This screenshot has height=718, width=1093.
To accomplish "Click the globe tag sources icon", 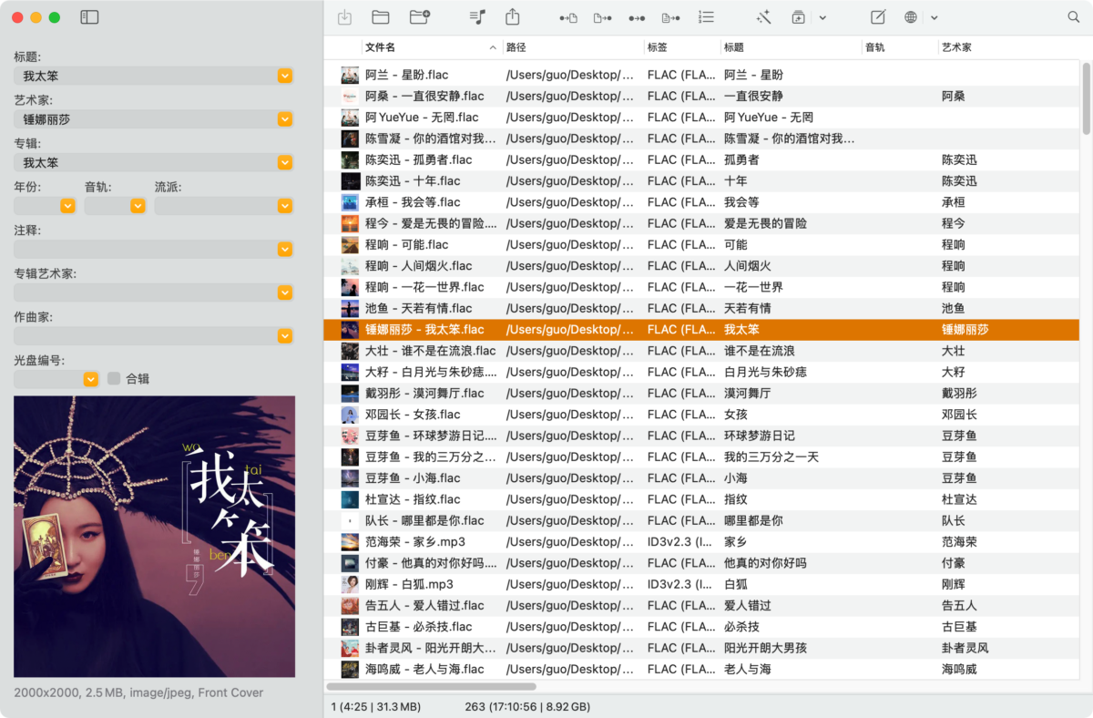I will point(911,17).
